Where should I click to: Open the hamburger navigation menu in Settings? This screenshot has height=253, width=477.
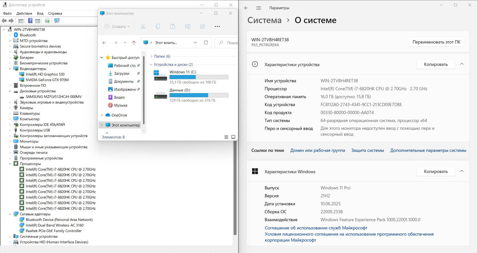(x=259, y=8)
